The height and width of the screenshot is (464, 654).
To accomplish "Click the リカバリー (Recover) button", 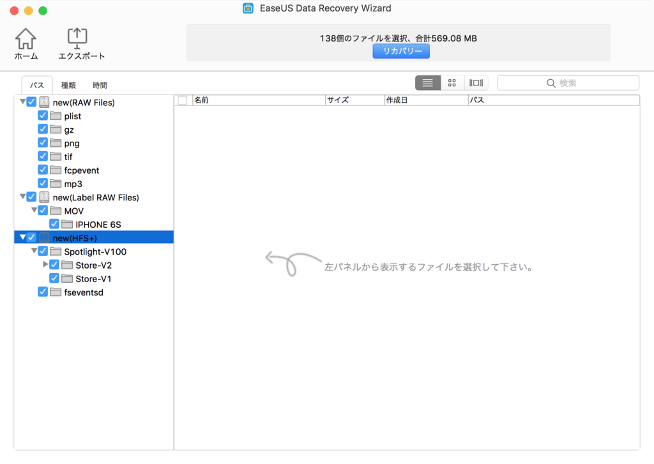I will 401,51.
